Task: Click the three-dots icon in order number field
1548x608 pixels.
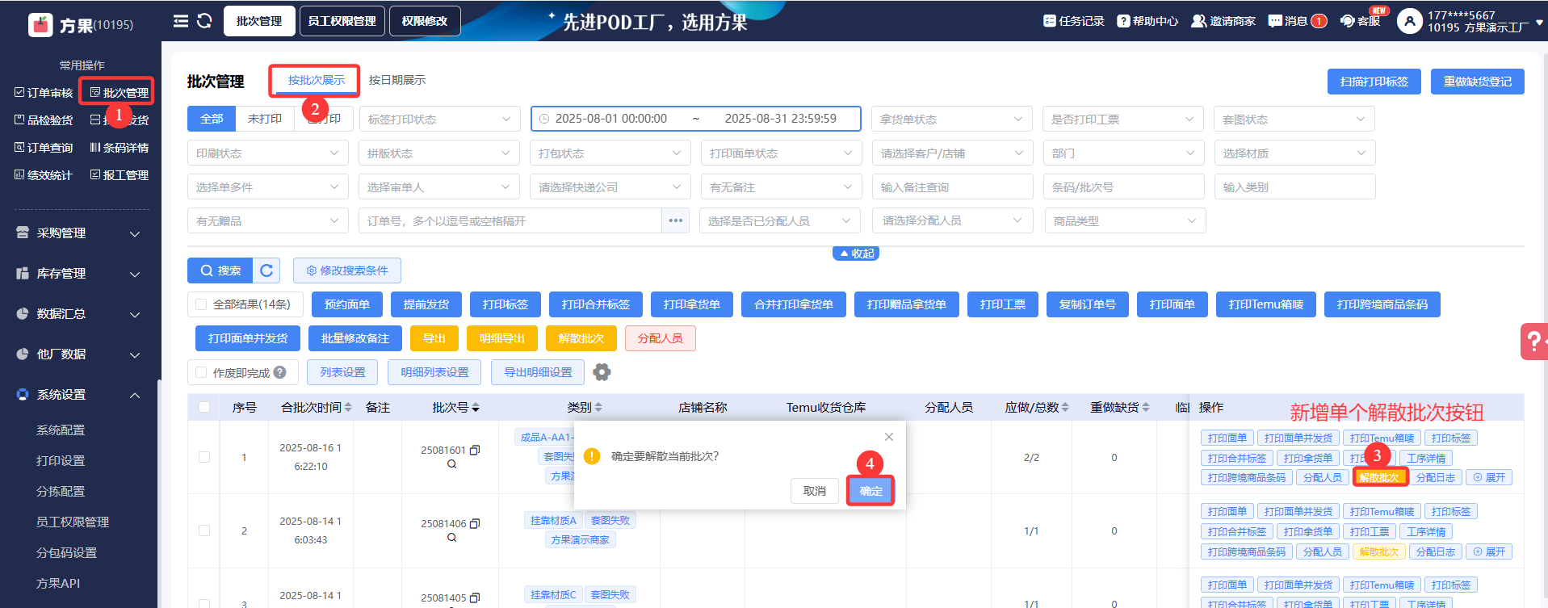Action: tap(675, 220)
